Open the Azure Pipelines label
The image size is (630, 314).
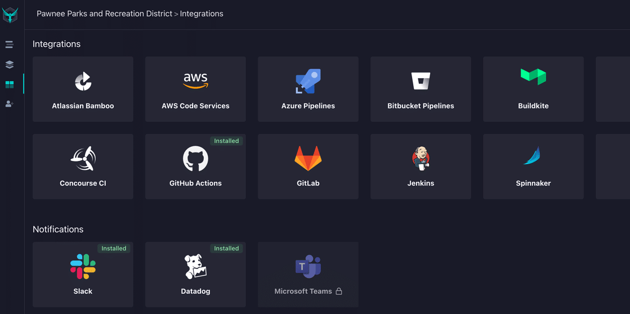tap(308, 106)
